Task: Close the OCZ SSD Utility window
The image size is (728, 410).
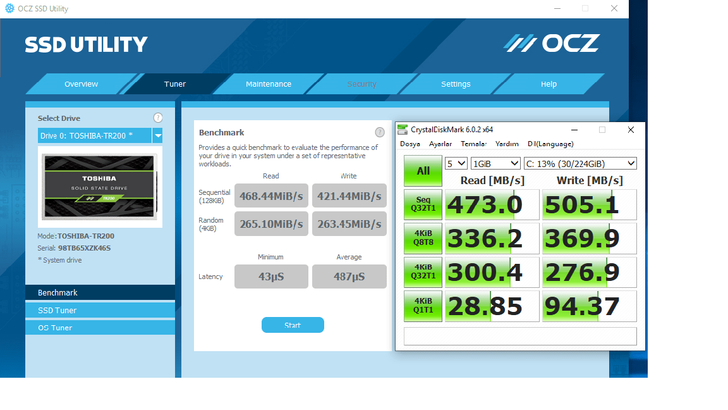Action: tap(614, 8)
